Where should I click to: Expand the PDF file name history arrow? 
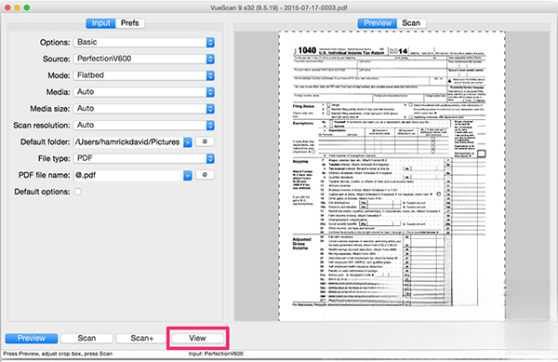tap(188, 176)
